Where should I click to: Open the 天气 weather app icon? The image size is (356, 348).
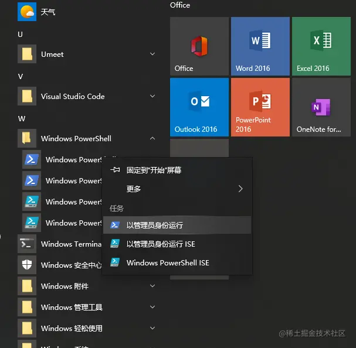pyautogui.click(x=27, y=12)
